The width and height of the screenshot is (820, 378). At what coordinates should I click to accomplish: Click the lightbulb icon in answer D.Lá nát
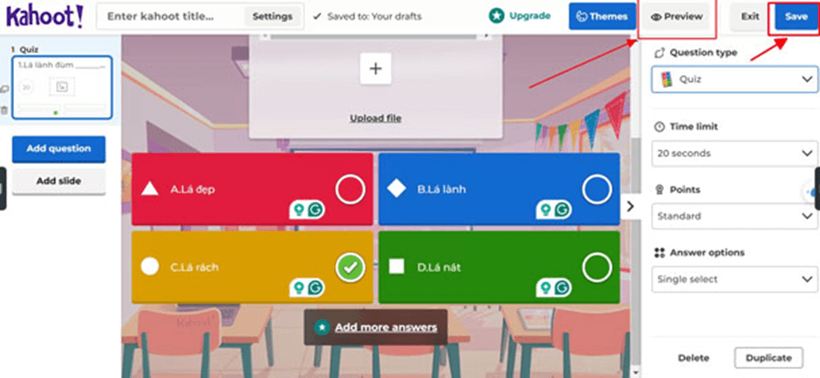(546, 287)
